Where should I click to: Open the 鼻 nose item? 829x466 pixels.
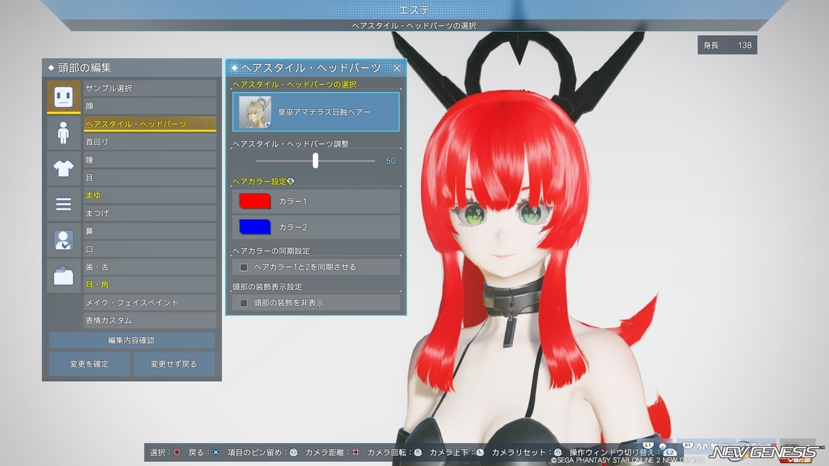[150, 231]
